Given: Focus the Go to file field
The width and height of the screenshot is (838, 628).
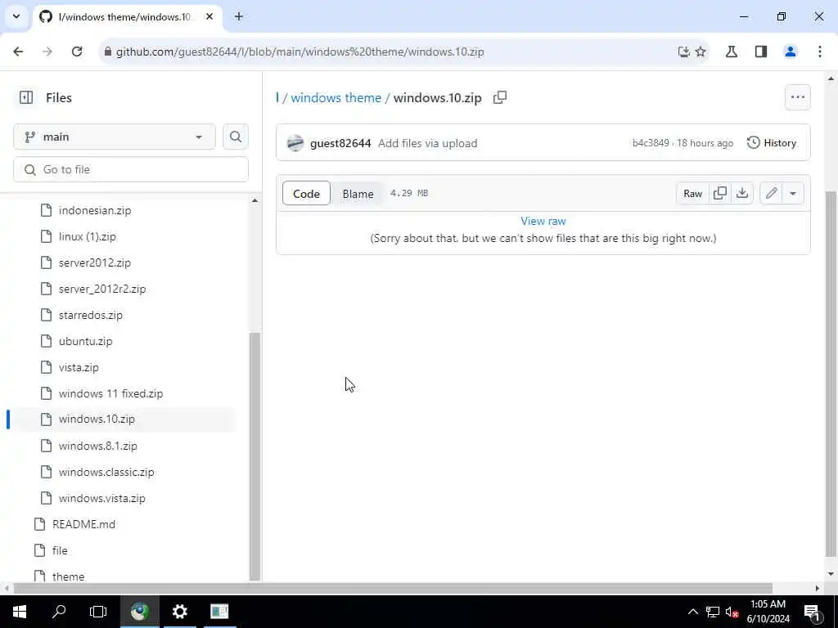Looking at the screenshot, I should click(131, 169).
